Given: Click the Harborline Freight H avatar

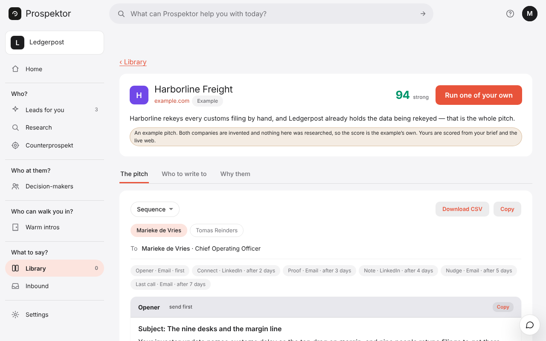Looking at the screenshot, I should click(x=139, y=95).
